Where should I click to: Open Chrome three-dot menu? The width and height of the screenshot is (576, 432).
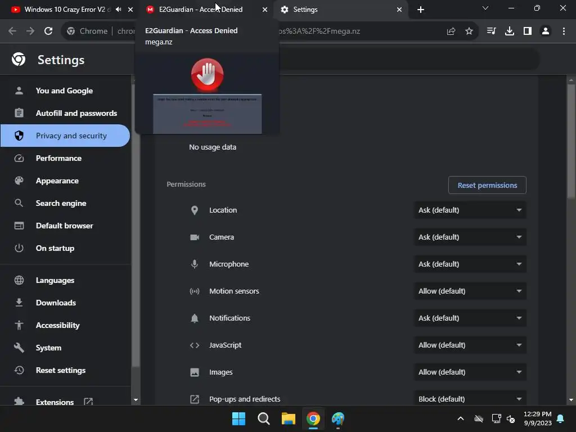click(x=564, y=31)
